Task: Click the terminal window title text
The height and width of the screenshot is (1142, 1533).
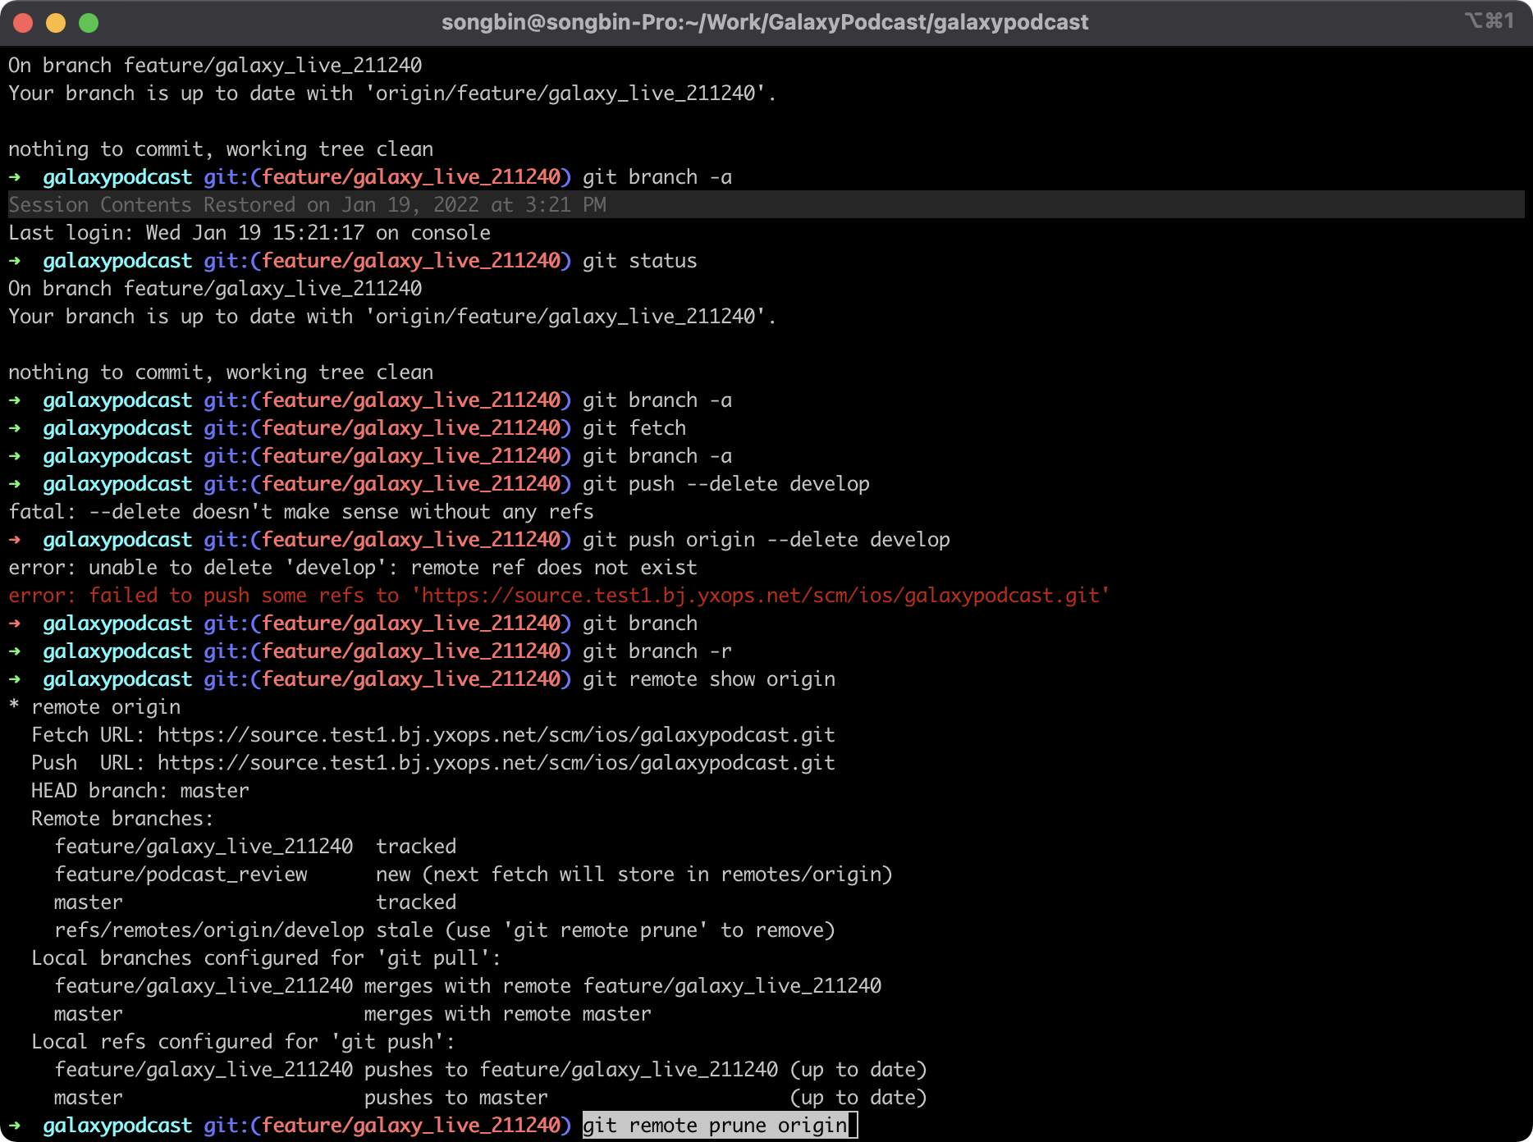Action: (x=765, y=22)
